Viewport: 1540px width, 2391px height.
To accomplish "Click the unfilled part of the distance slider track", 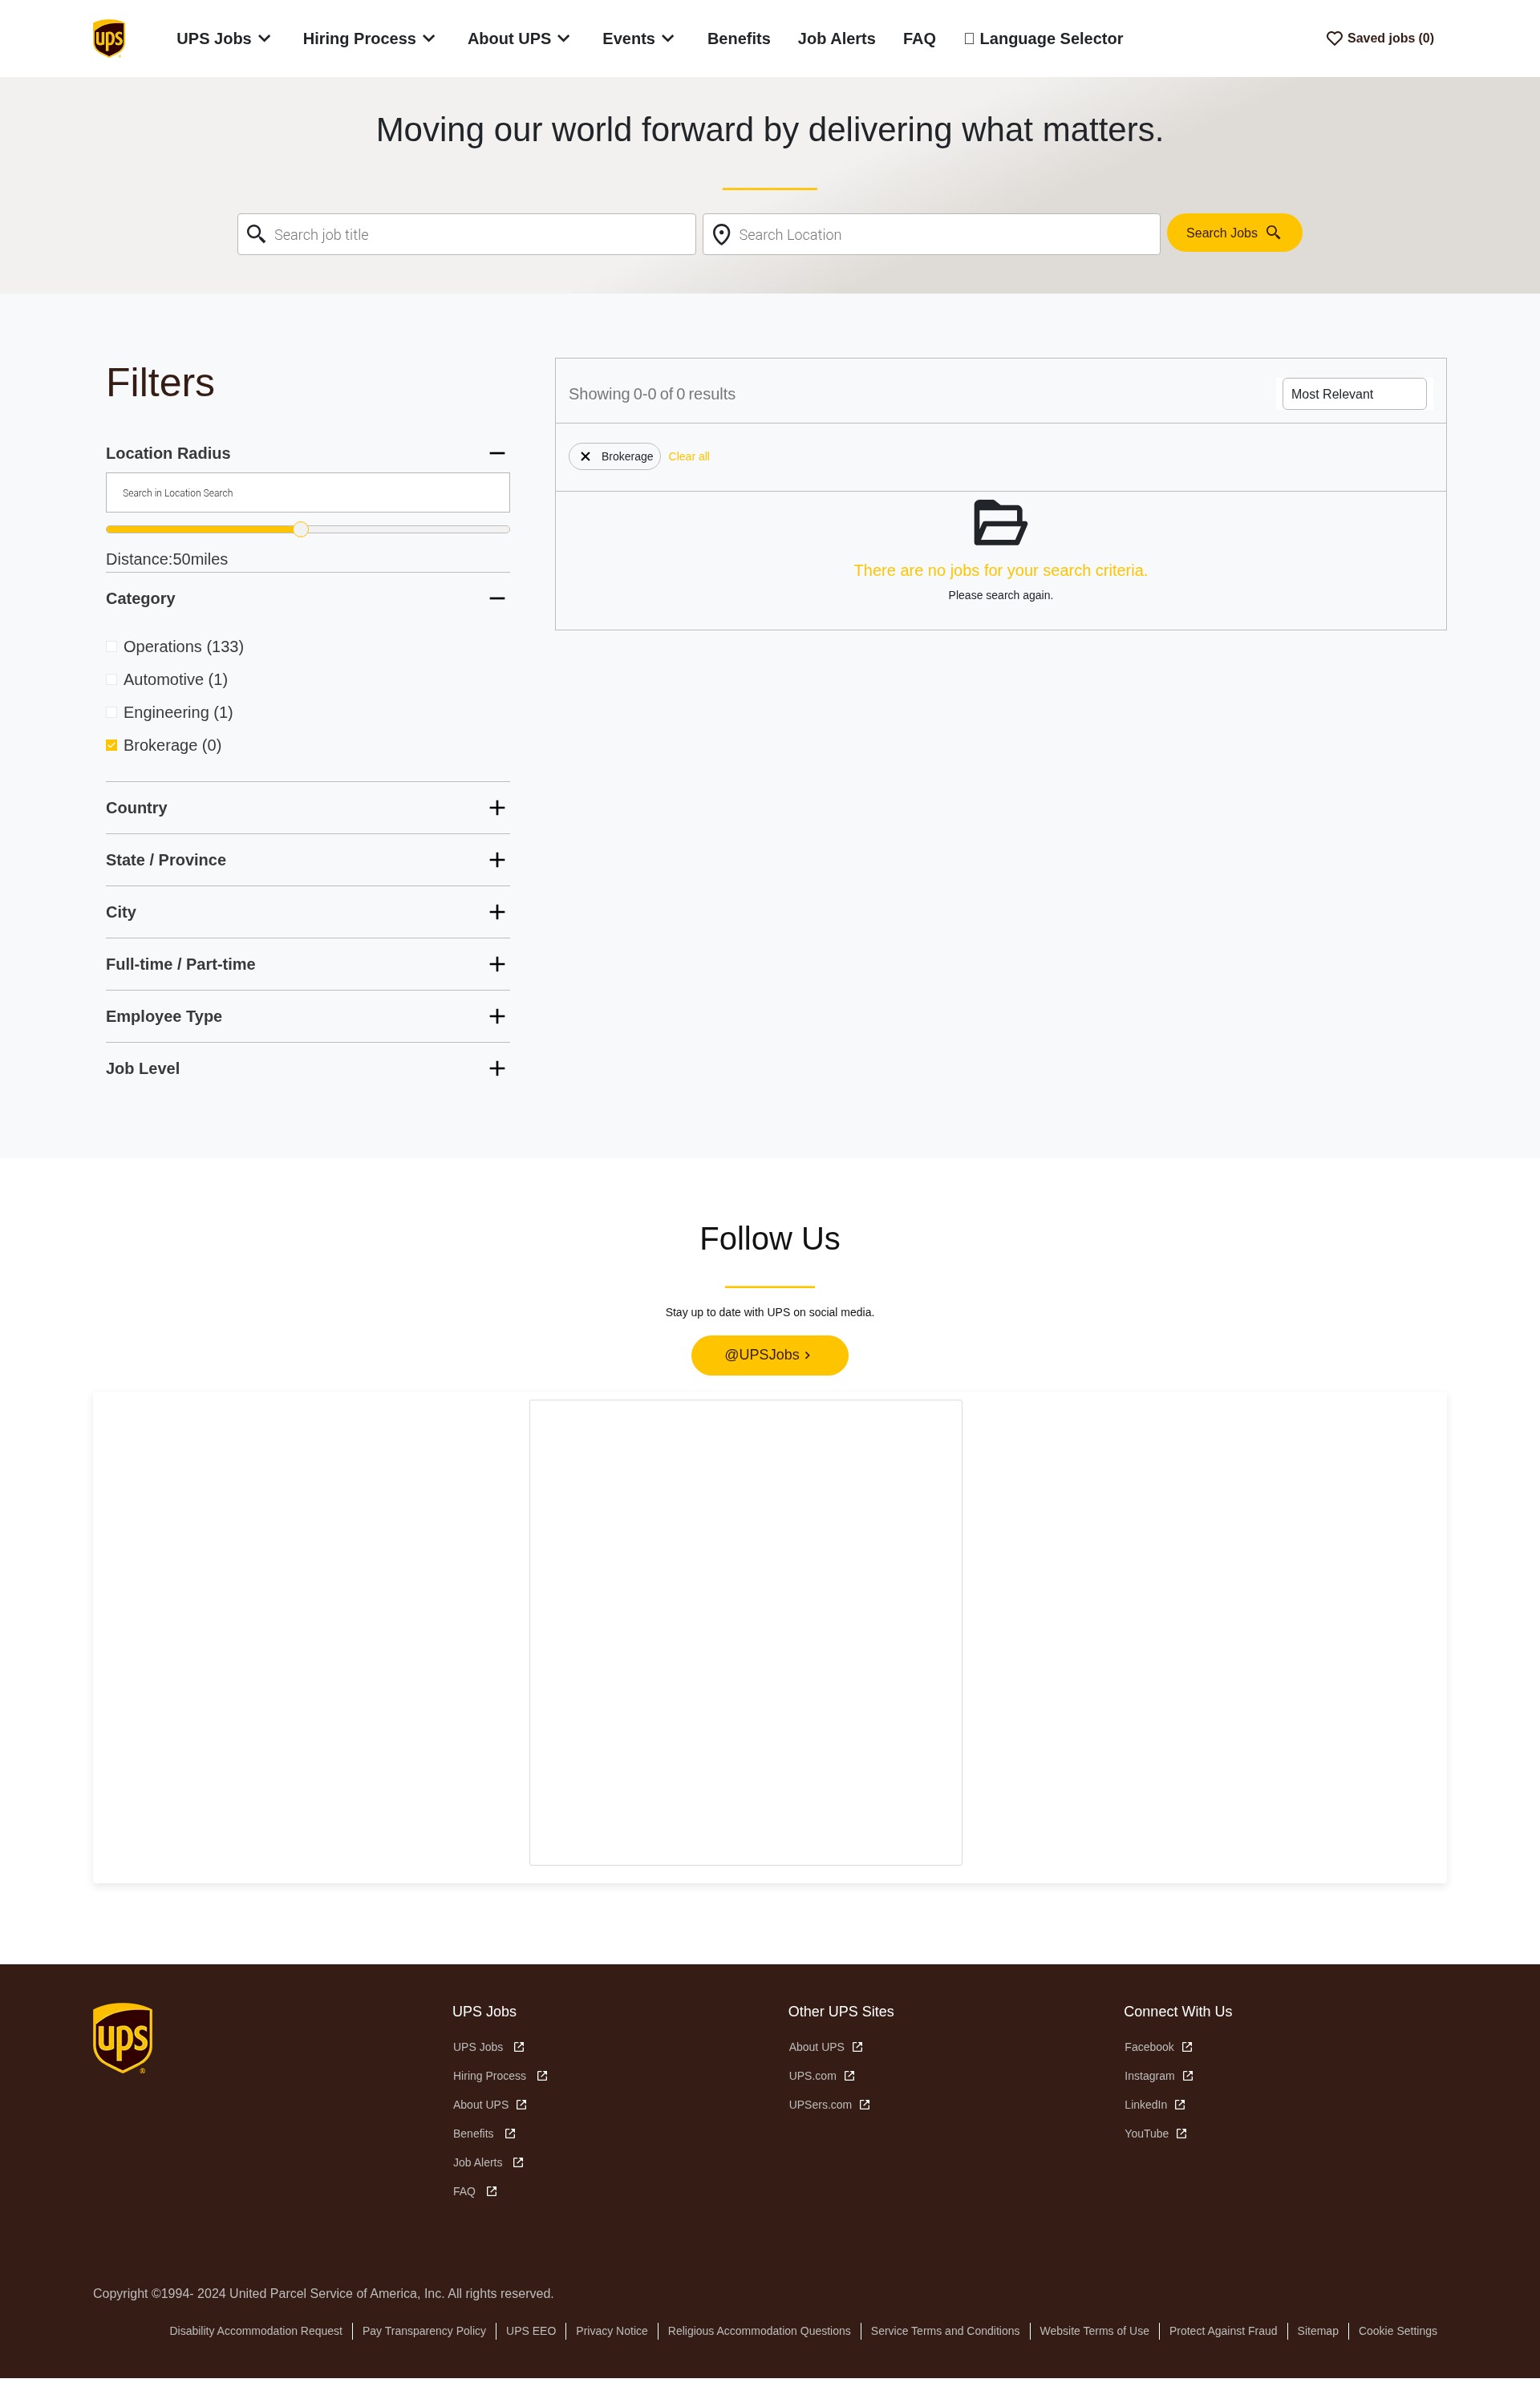I will click(x=408, y=530).
